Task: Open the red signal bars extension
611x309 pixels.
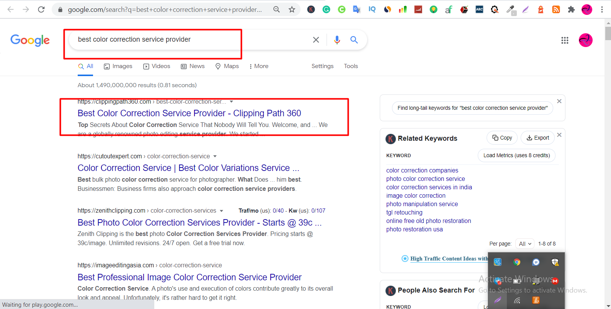Action: 418,10
